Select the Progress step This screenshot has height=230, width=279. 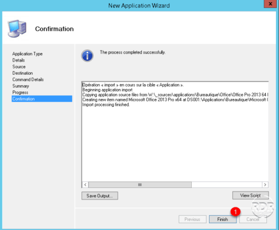point(20,93)
